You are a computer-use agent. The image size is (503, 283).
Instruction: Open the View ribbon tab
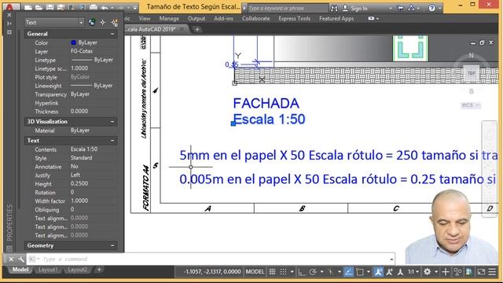145,19
